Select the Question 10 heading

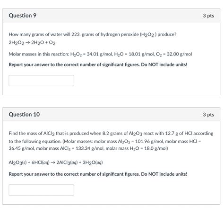pyautogui.click(x=24, y=114)
